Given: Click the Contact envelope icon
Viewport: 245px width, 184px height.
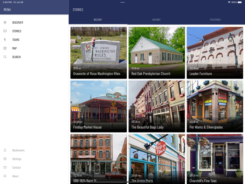Looking at the screenshot, I should [5, 168].
